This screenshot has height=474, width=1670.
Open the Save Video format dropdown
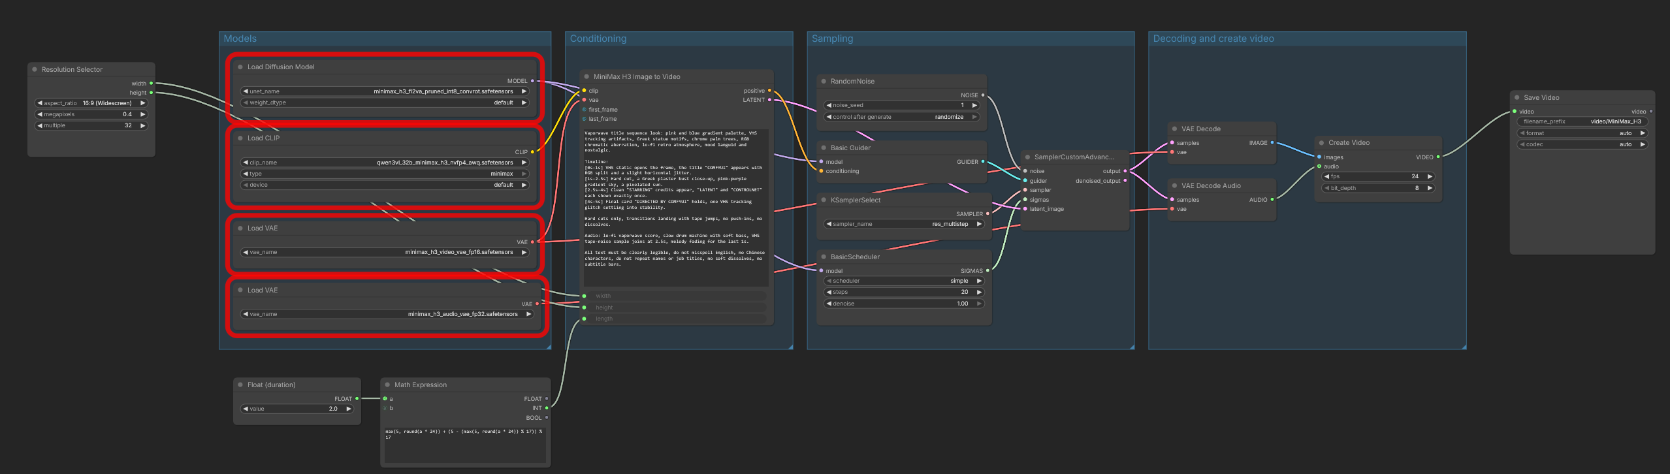[1582, 133]
